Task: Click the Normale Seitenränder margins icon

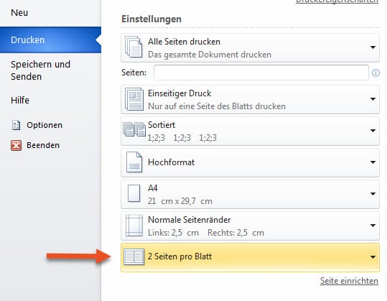Action: 134,225
